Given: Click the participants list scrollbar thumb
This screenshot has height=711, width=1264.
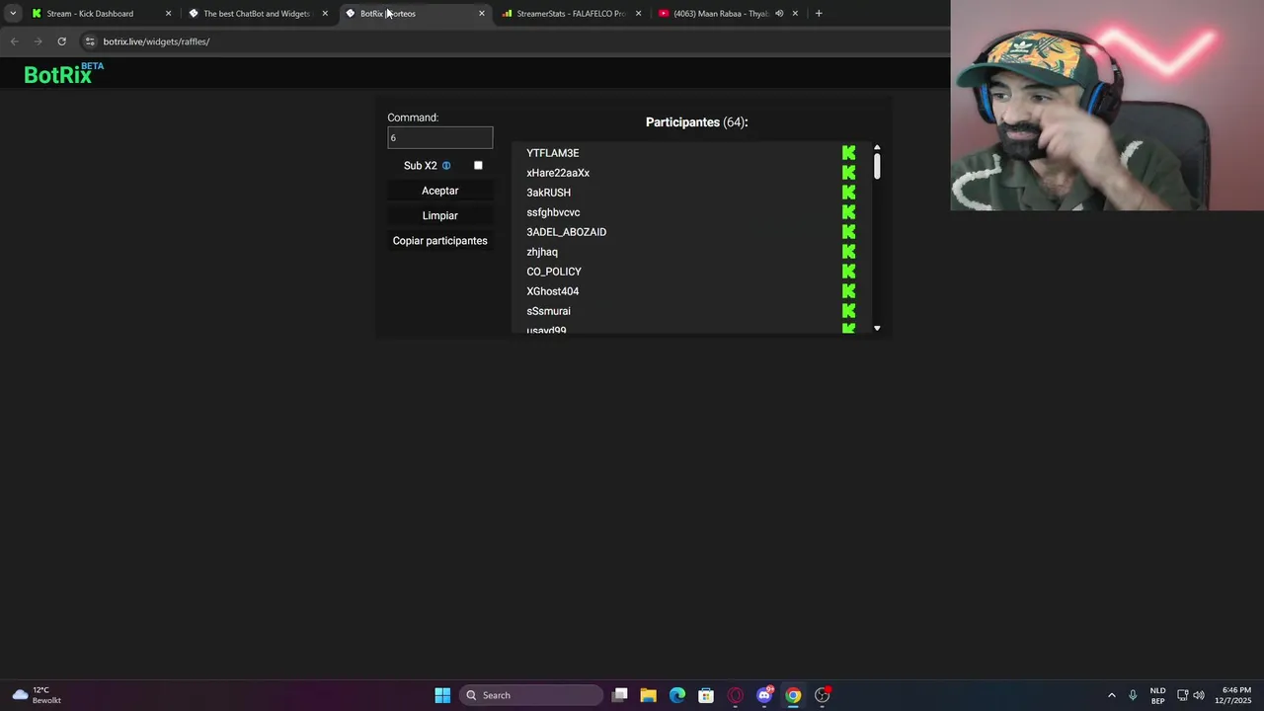Looking at the screenshot, I should tap(877, 166).
